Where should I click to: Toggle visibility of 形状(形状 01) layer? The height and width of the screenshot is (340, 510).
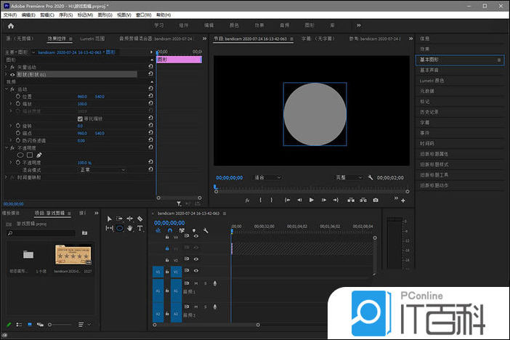point(12,74)
